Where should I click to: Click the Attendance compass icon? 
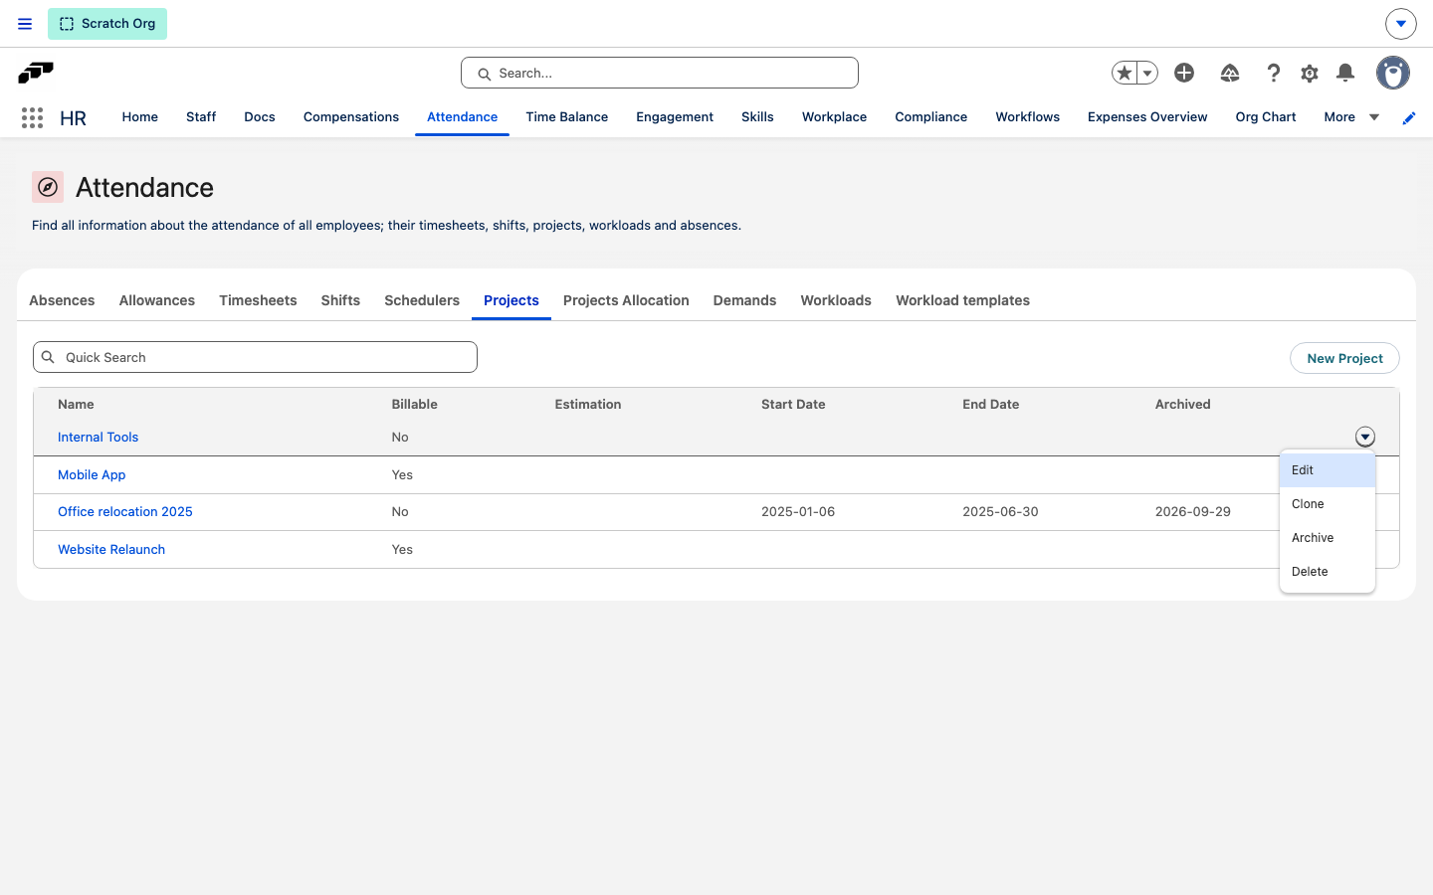tap(48, 187)
